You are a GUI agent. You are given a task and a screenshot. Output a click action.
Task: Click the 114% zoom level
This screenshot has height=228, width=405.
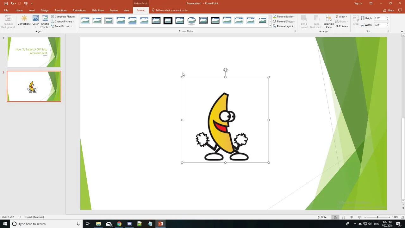395,217
